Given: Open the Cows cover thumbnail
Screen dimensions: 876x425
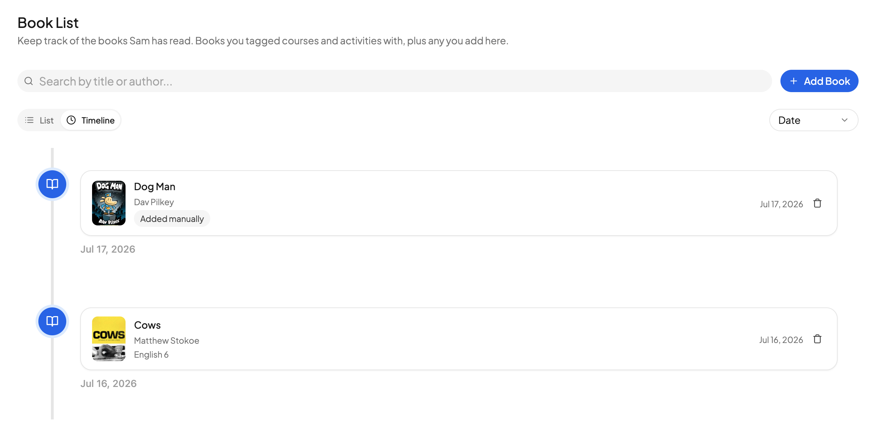Looking at the screenshot, I should coord(109,339).
